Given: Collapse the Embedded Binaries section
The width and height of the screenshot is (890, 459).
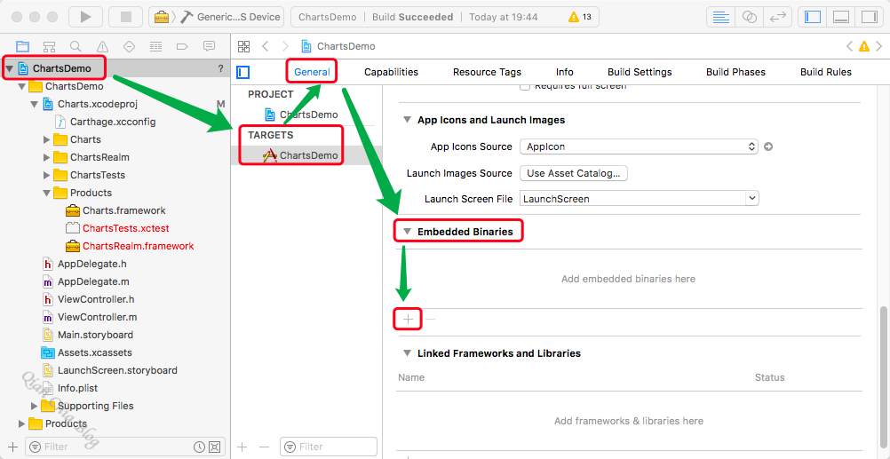Looking at the screenshot, I should coord(407,232).
